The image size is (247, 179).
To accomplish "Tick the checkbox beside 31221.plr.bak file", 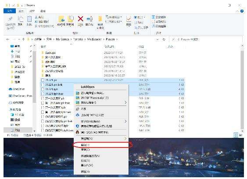I will pyautogui.click(x=43, y=85).
